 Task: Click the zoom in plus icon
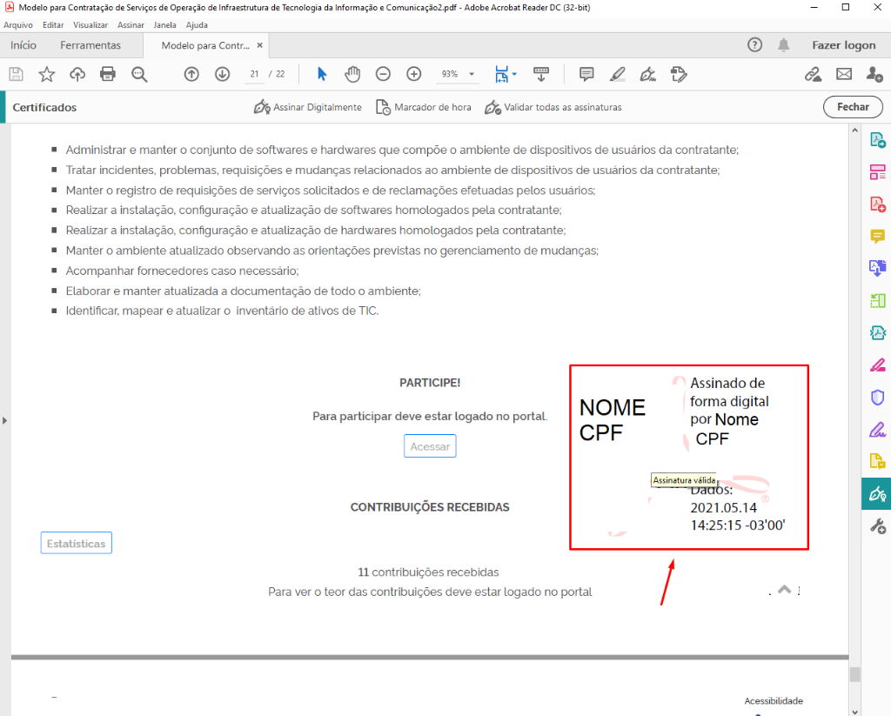click(x=414, y=75)
